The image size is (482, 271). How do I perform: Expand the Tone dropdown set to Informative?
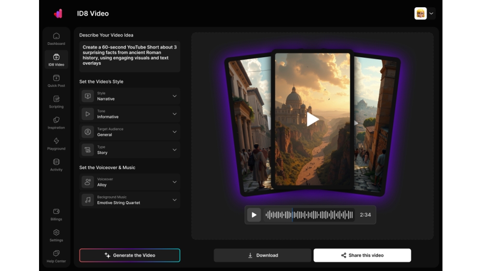(130, 114)
